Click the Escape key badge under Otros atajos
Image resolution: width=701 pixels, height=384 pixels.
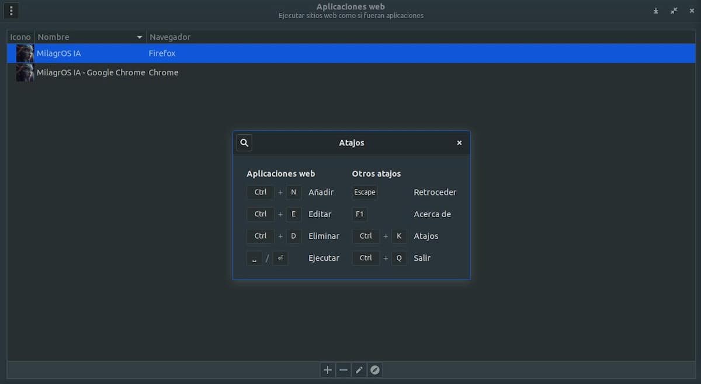[x=364, y=192]
